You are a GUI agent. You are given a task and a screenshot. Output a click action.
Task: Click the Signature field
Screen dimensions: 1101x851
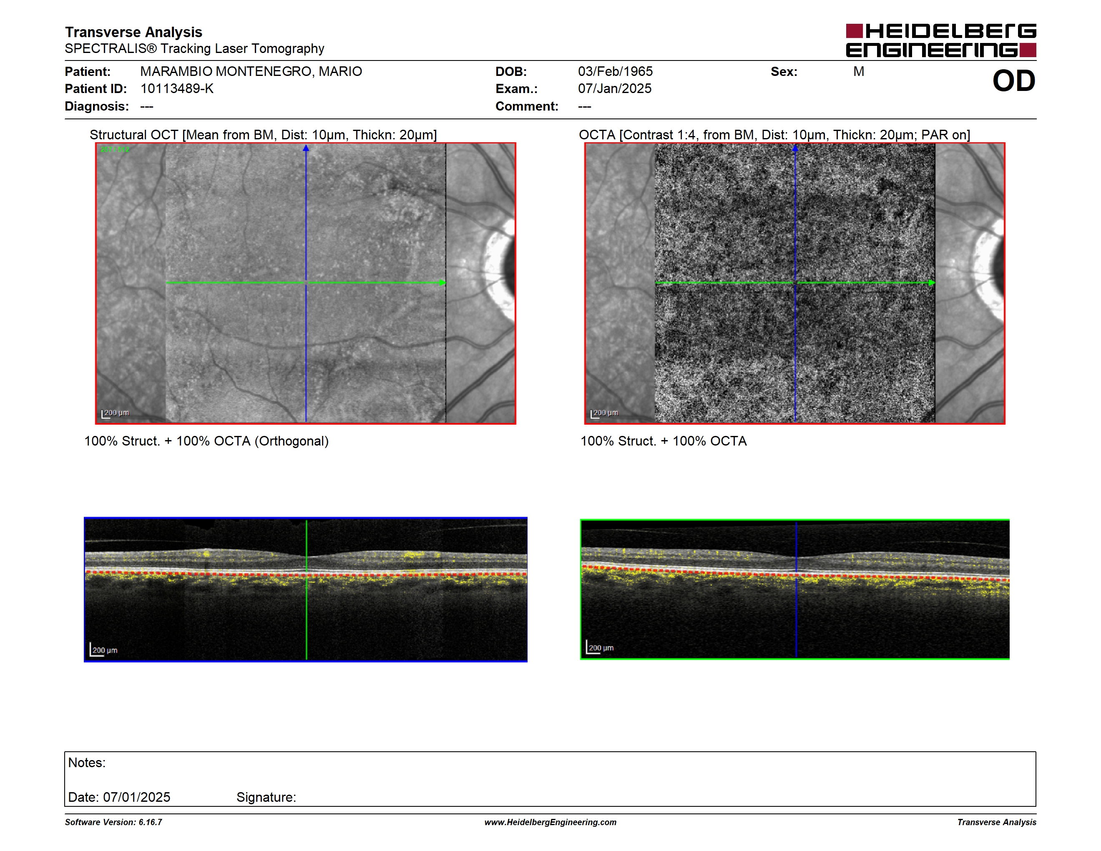[x=266, y=797]
